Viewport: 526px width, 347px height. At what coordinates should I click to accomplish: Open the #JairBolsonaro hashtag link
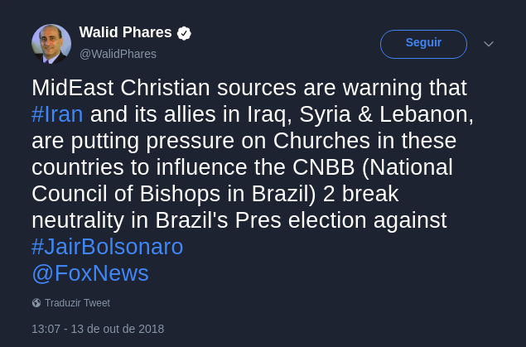pos(108,247)
